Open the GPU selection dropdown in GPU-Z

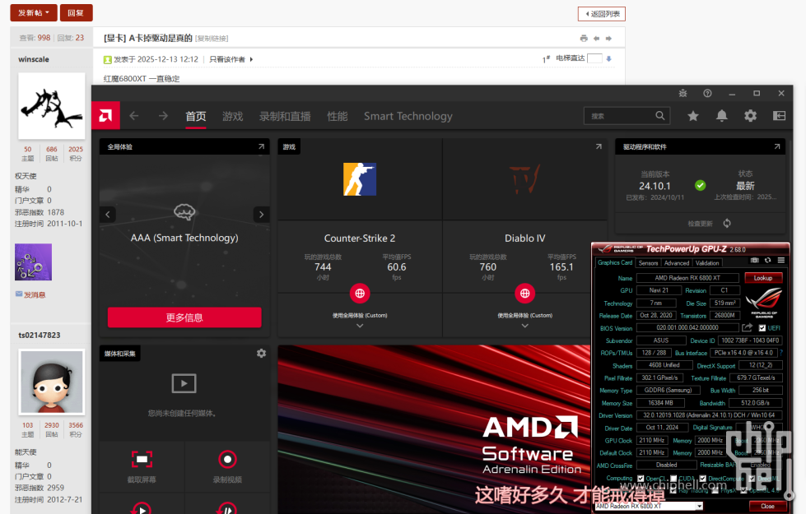click(x=699, y=506)
